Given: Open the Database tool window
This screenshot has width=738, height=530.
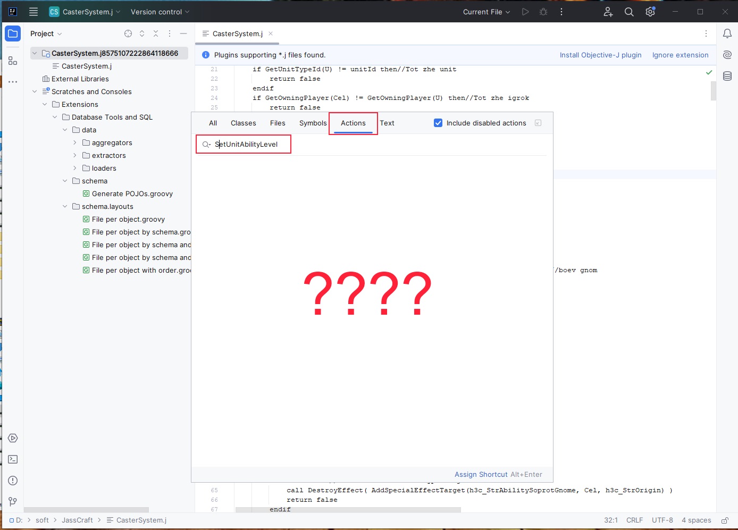Looking at the screenshot, I should click(727, 76).
